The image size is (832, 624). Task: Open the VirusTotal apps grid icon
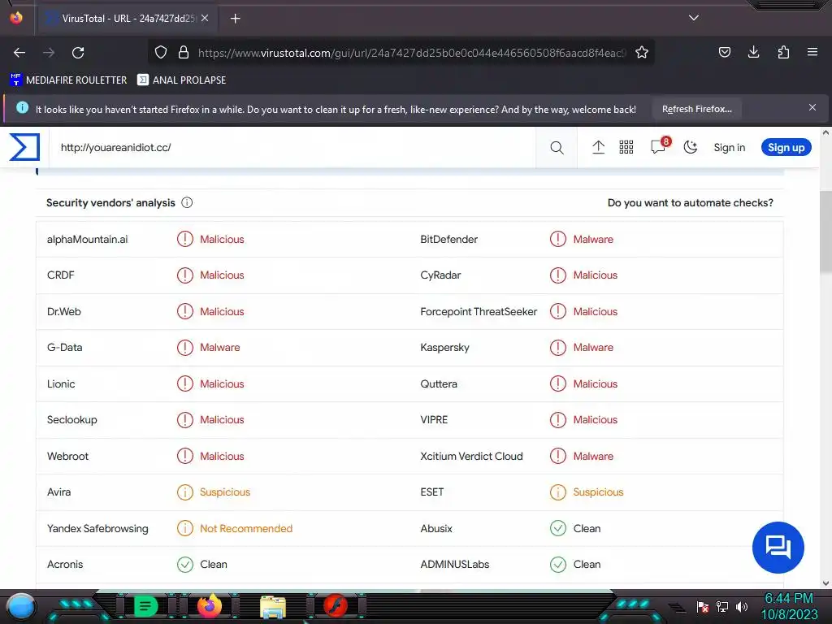click(x=626, y=148)
